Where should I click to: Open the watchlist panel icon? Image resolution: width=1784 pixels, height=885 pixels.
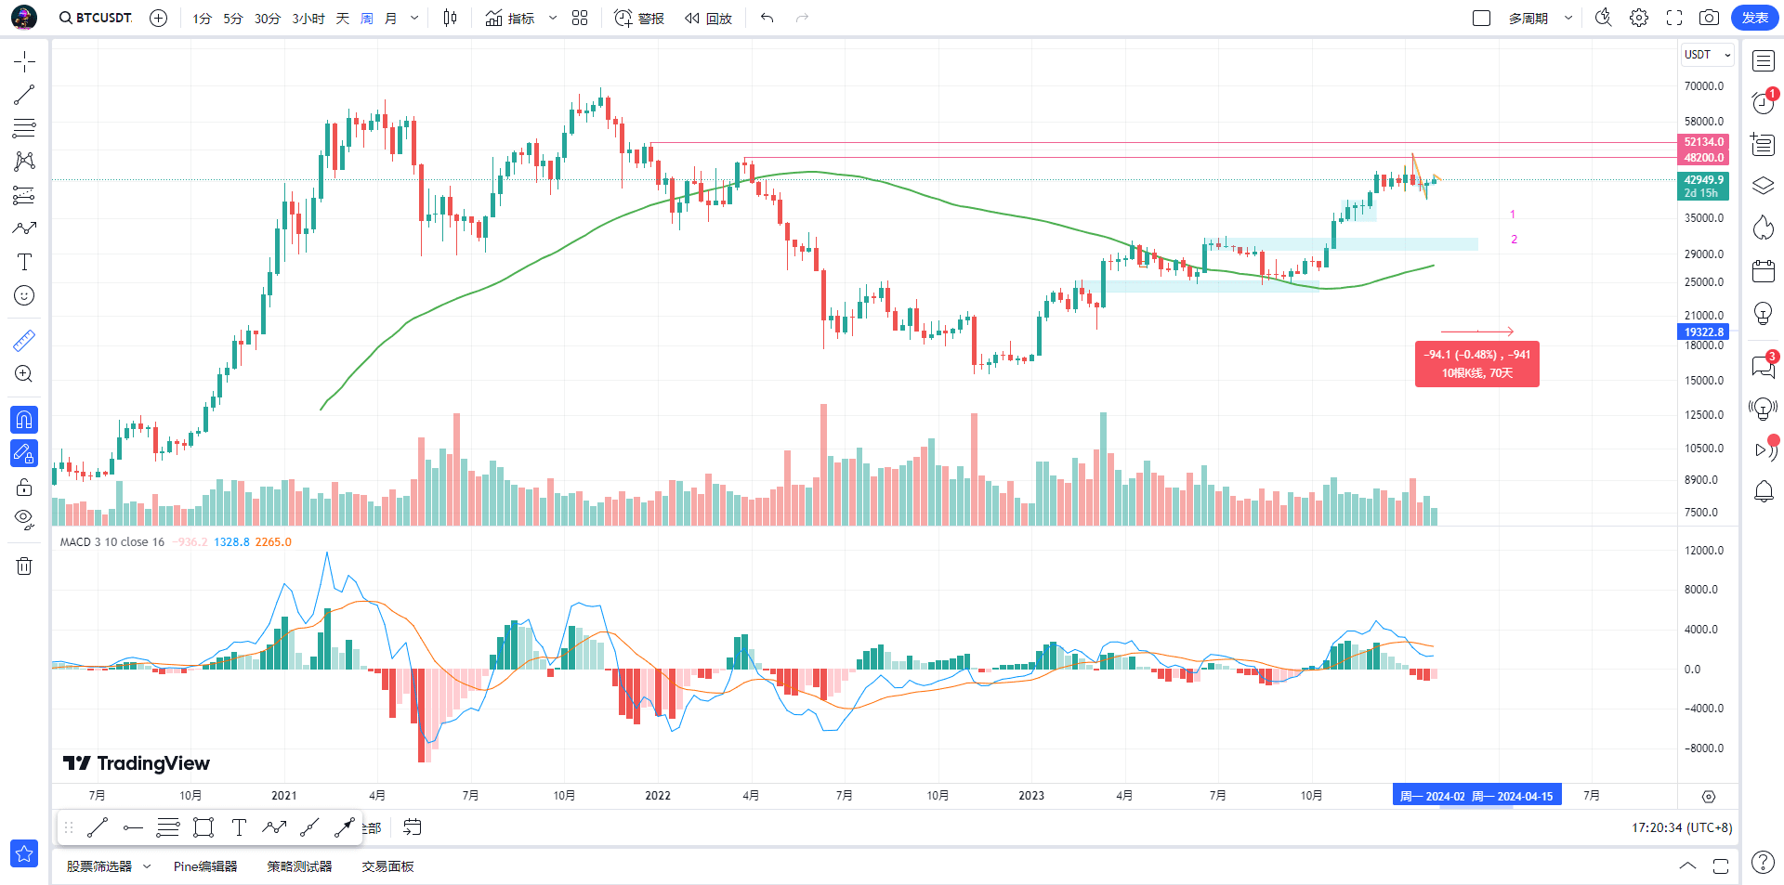(1764, 61)
